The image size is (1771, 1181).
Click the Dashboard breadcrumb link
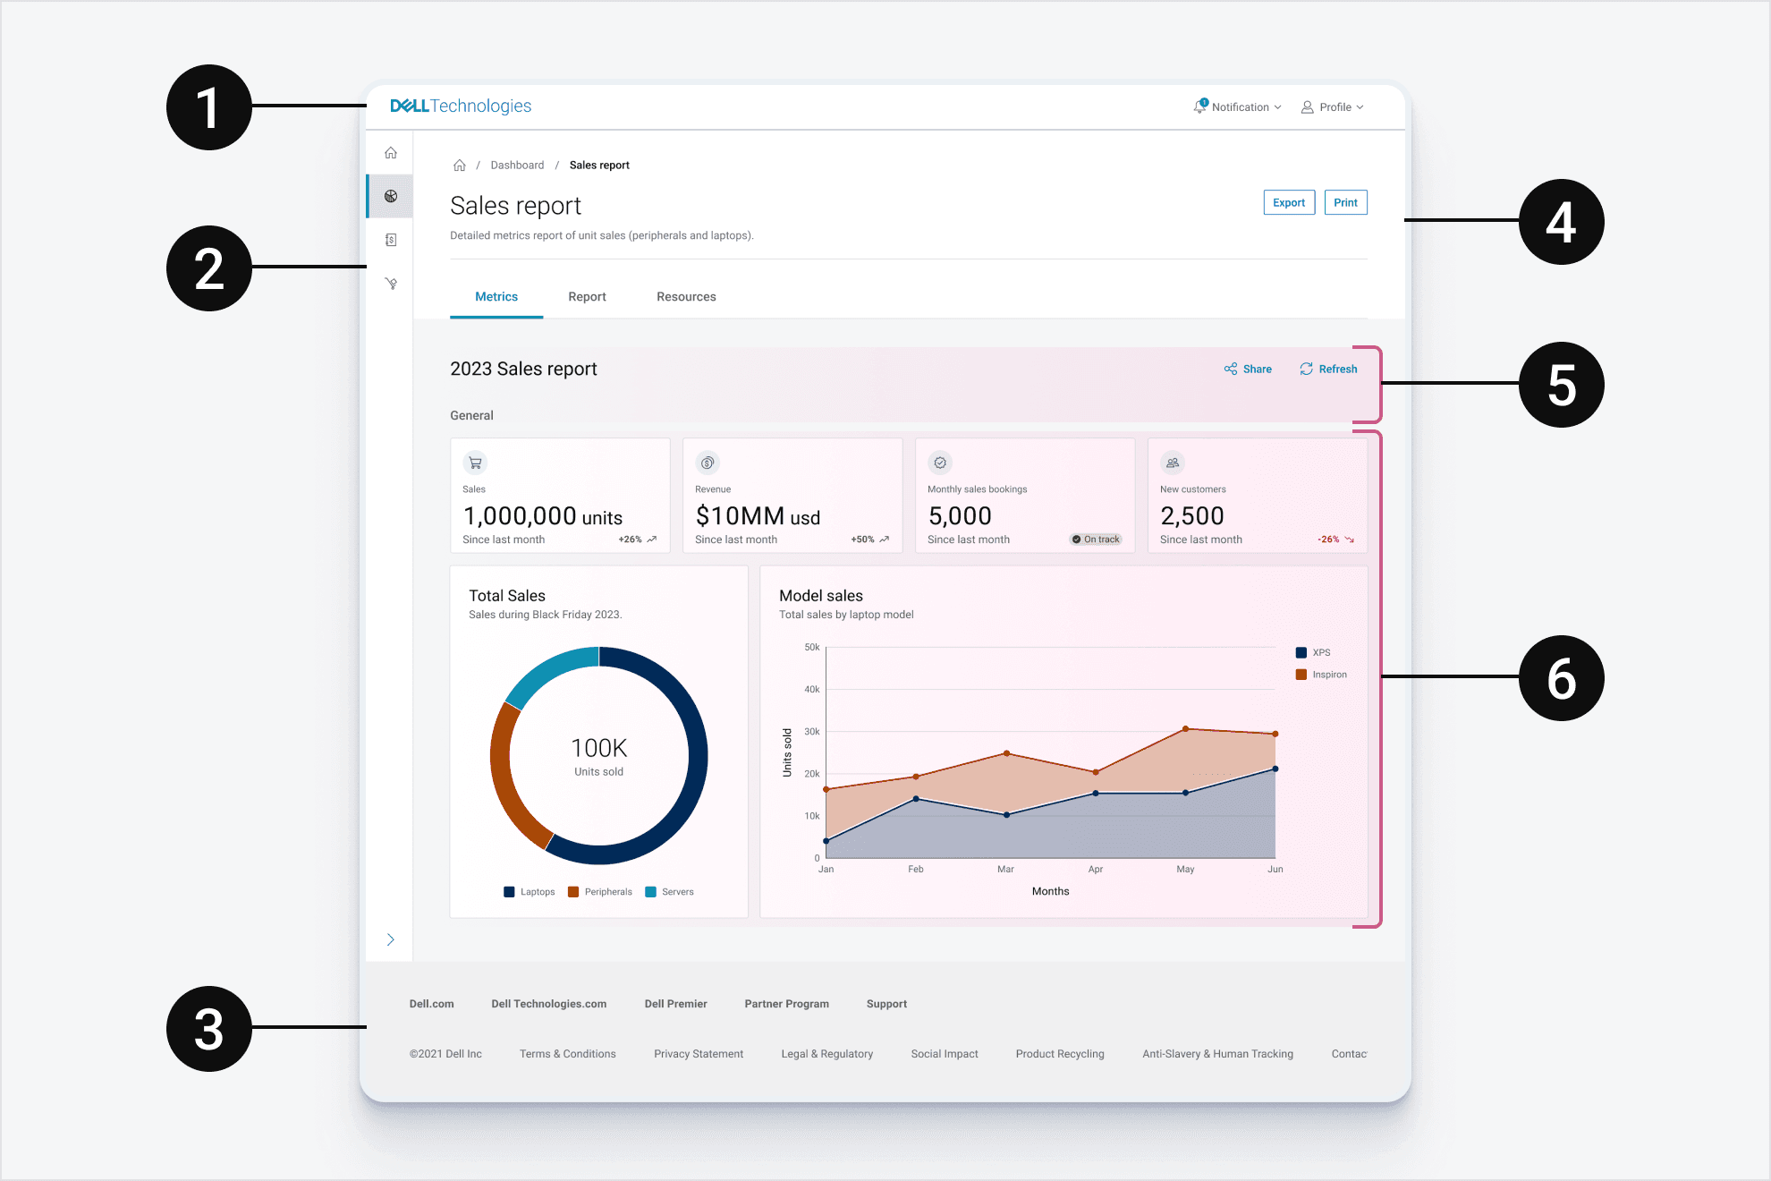(x=517, y=166)
